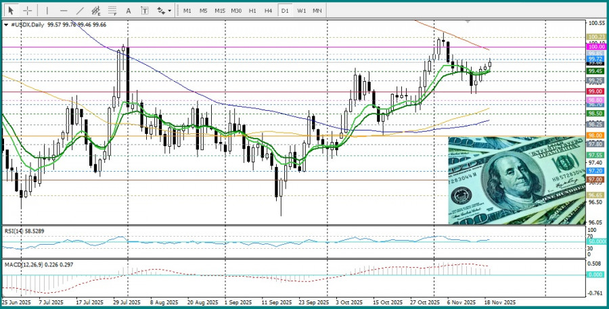Switch to the M1 timeframe
The width and height of the screenshot is (609, 309).
pyautogui.click(x=187, y=11)
